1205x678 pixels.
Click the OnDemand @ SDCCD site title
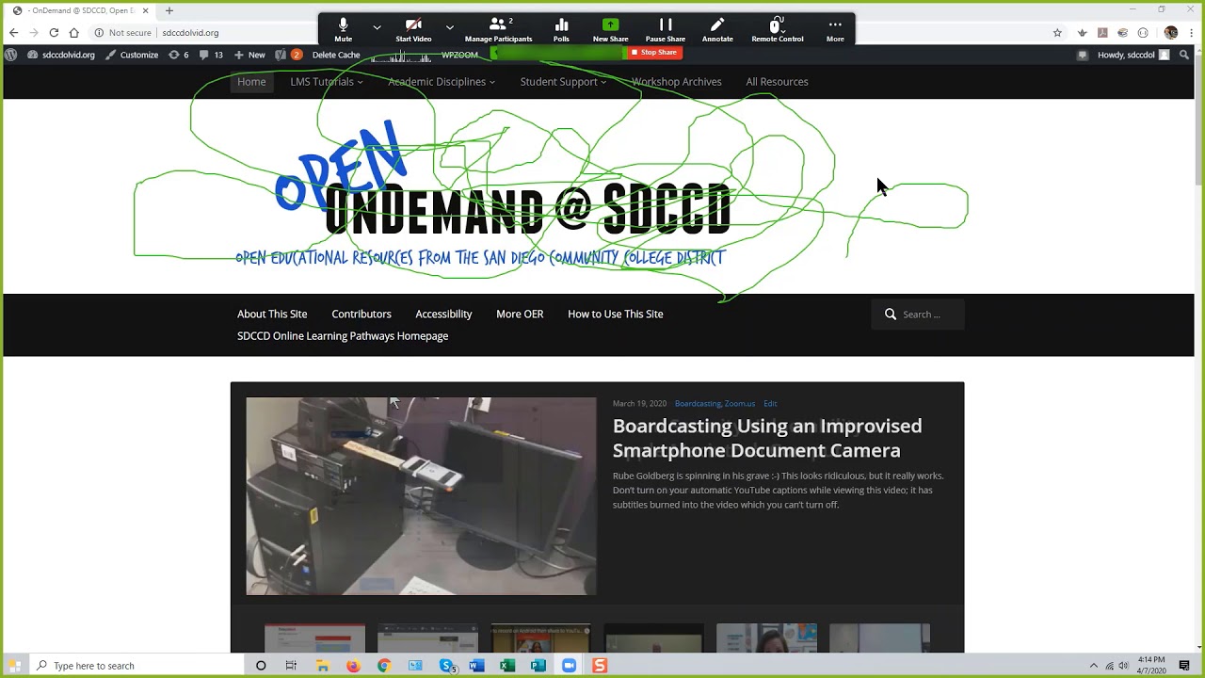pyautogui.click(x=527, y=209)
